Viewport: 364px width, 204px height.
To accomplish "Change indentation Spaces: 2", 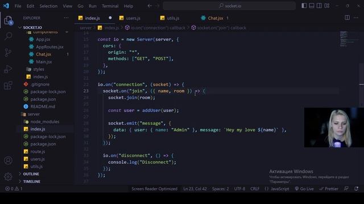I will point(220,189).
